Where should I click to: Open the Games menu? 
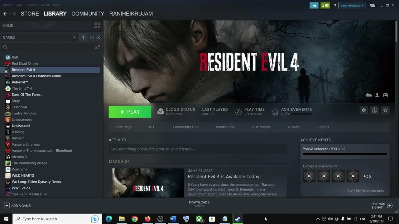point(44,5)
